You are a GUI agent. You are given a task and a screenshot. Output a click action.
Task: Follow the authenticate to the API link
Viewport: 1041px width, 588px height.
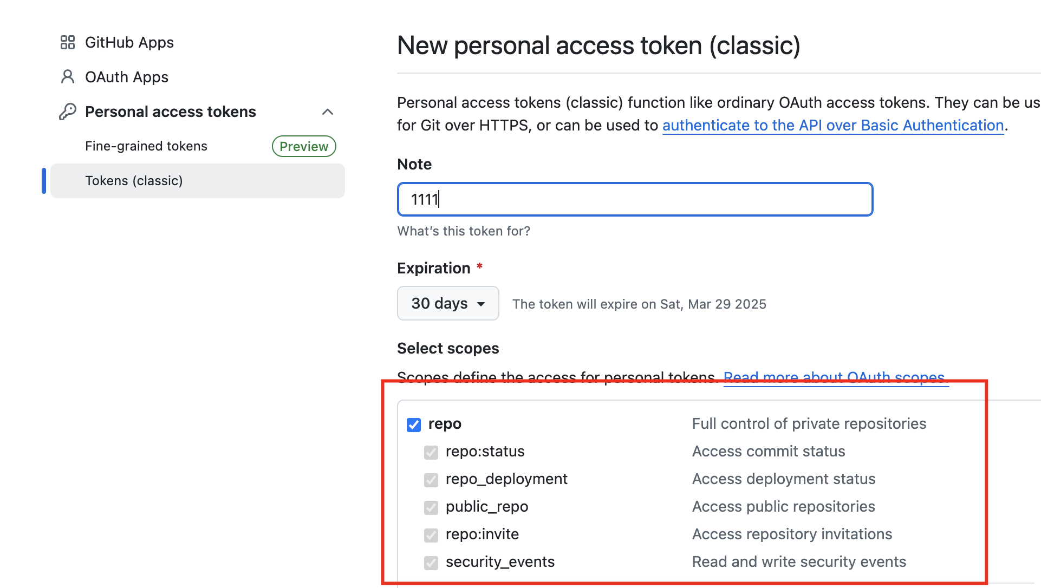(x=833, y=125)
